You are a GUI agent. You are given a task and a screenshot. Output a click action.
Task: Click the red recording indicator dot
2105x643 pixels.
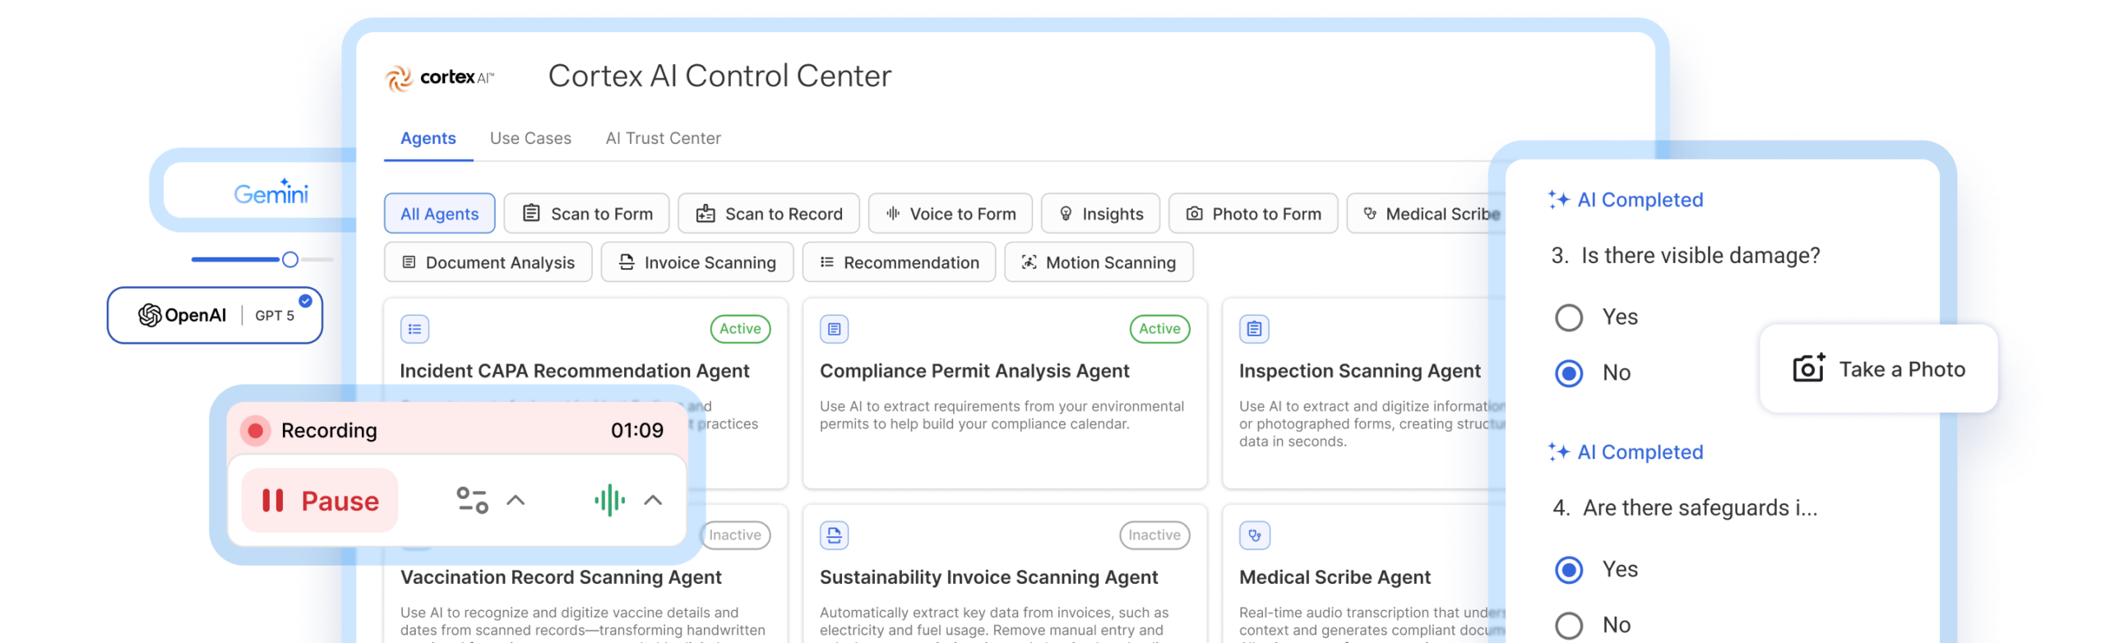coord(256,431)
